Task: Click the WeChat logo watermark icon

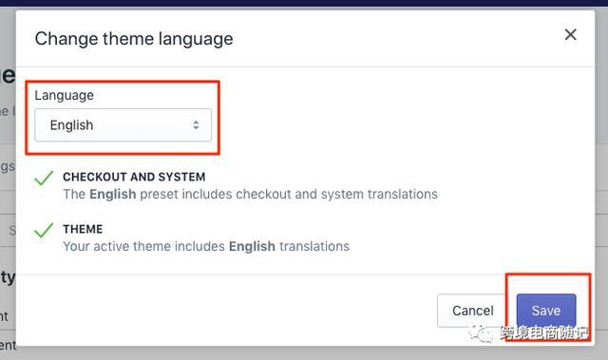Action: coord(481,333)
